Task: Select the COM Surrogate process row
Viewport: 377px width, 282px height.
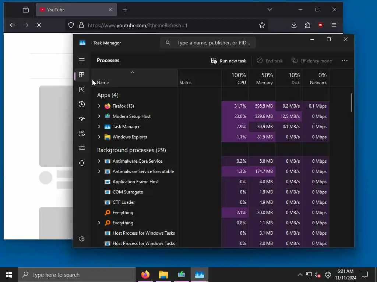Action: pyautogui.click(x=210, y=192)
